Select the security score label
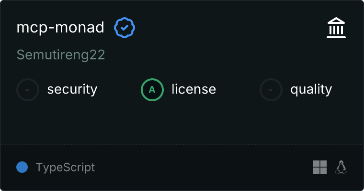Screen dimensions: 364x191 [x=72, y=89]
